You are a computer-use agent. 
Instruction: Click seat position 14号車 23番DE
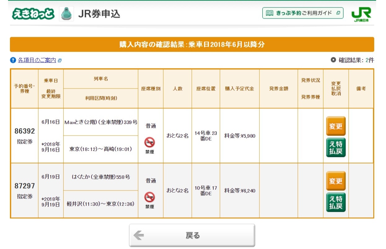[206, 136]
